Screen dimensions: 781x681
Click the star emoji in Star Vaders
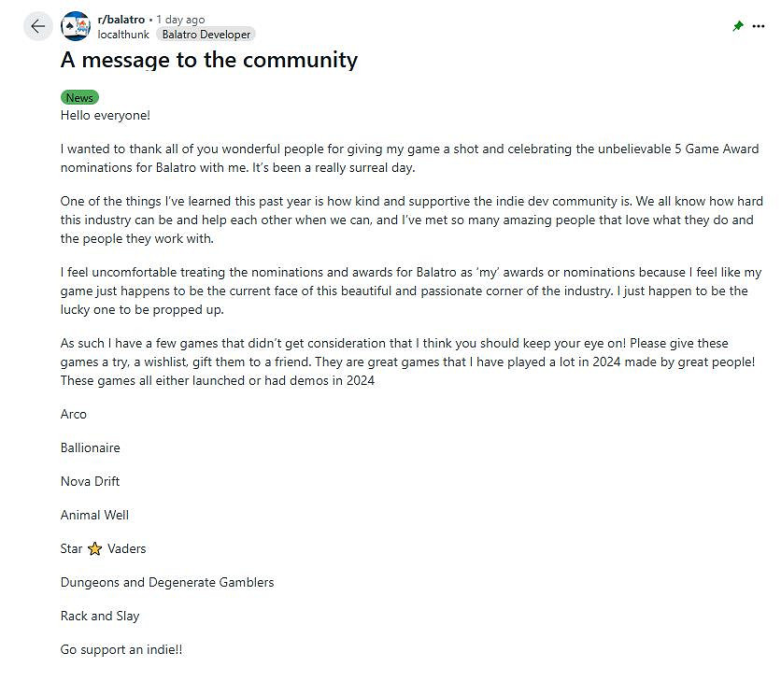tap(94, 549)
